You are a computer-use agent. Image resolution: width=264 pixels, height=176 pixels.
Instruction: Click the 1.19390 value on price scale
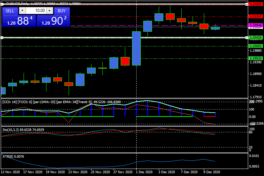pyautogui.click(x=256, y=62)
